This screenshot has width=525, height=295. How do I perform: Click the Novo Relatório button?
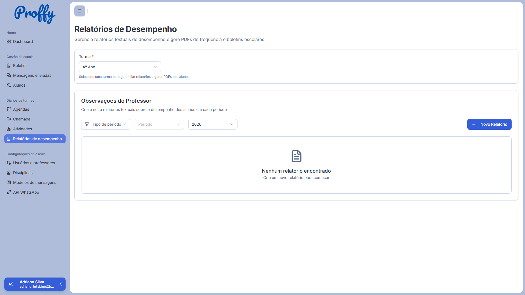(x=489, y=124)
